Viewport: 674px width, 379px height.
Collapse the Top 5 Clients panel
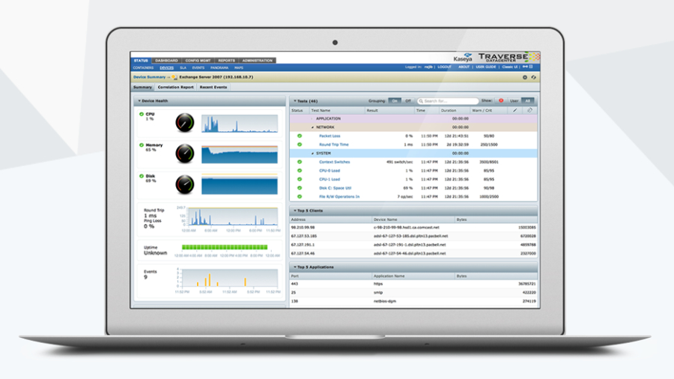point(295,210)
